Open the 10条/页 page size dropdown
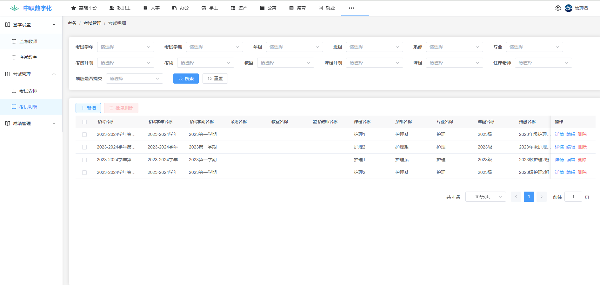 point(485,197)
